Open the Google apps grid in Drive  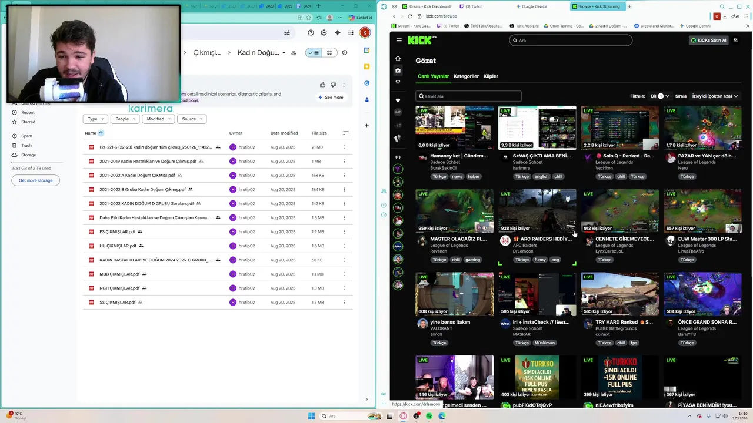(351, 33)
